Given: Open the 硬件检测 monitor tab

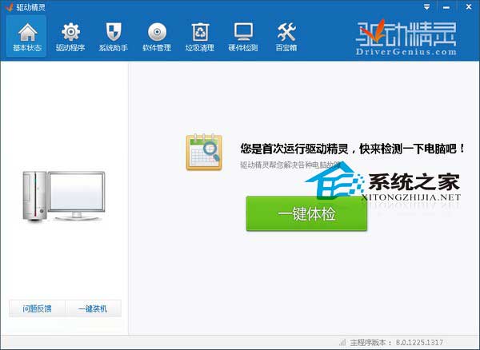Looking at the screenshot, I should click(x=243, y=37).
